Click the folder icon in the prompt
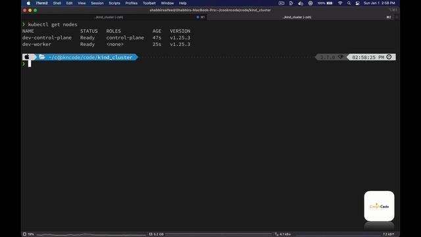The image size is (421, 237). (42, 57)
